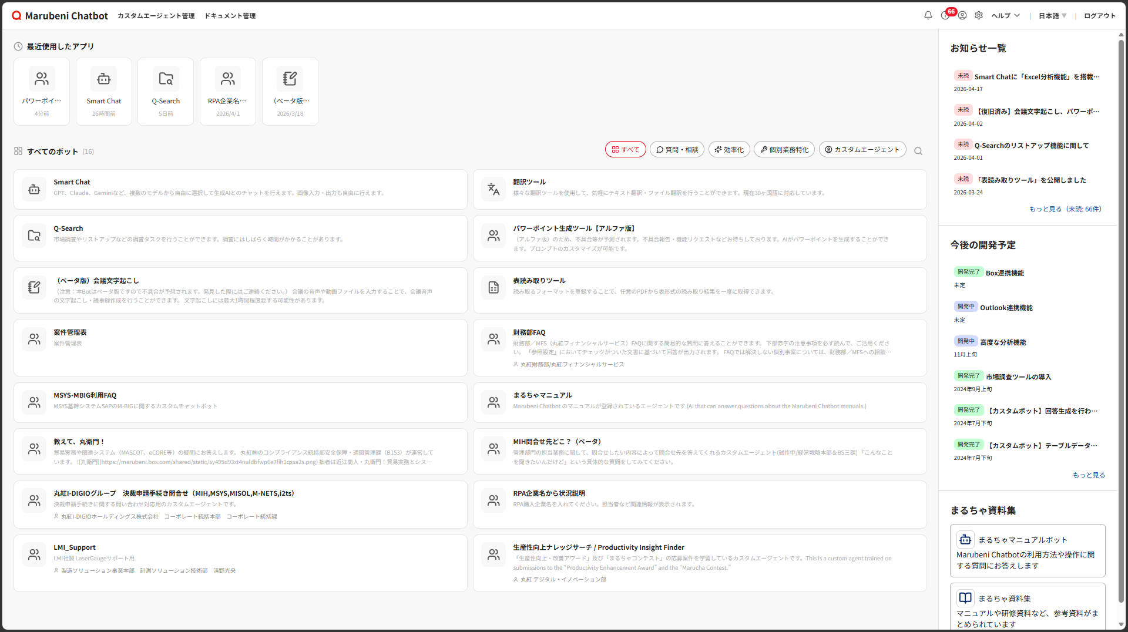This screenshot has height=632, width=1128.
Task: Click the right panel vertical scrollbar
Action: [1121, 321]
